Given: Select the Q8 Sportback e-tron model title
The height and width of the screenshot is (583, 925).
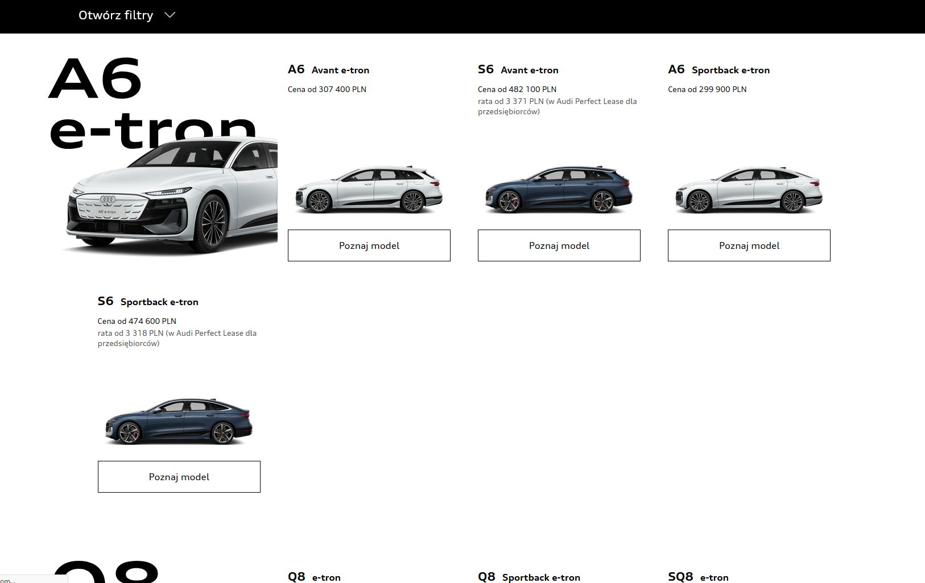Looking at the screenshot, I should [529, 577].
